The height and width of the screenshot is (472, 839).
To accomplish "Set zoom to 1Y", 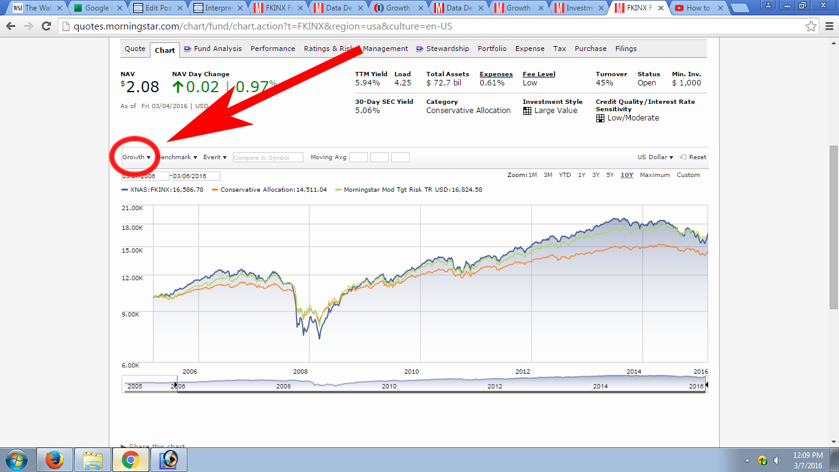I will point(582,175).
